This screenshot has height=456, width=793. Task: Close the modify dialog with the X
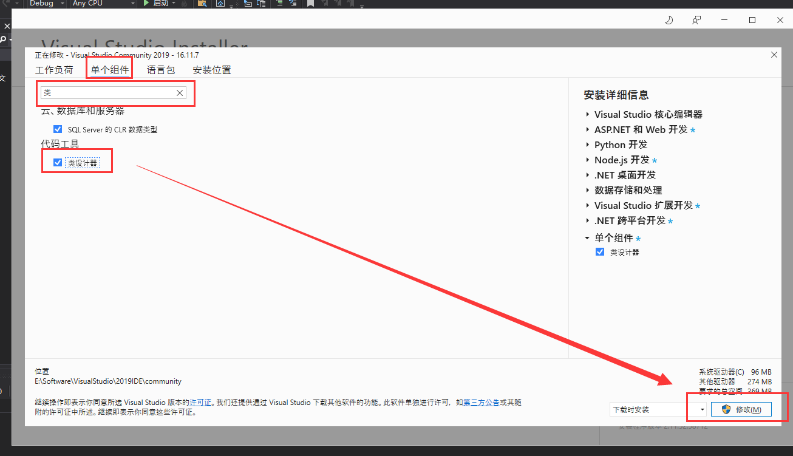point(774,55)
